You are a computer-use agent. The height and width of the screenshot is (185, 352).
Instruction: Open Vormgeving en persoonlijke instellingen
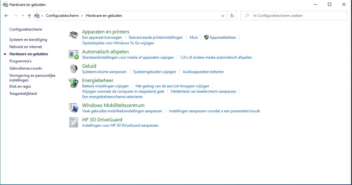[32, 78]
